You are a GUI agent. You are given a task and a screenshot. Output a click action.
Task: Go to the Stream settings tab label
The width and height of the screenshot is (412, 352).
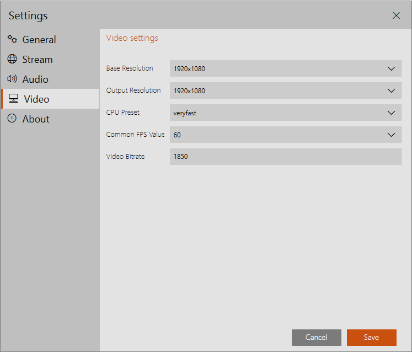(38, 60)
